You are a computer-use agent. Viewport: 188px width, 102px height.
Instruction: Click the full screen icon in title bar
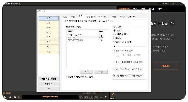click(x=173, y=4)
